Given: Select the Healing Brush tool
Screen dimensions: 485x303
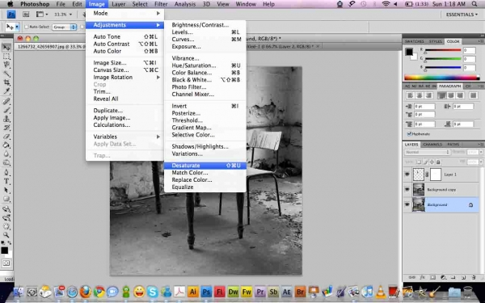Looking at the screenshot, I should coord(6,102).
